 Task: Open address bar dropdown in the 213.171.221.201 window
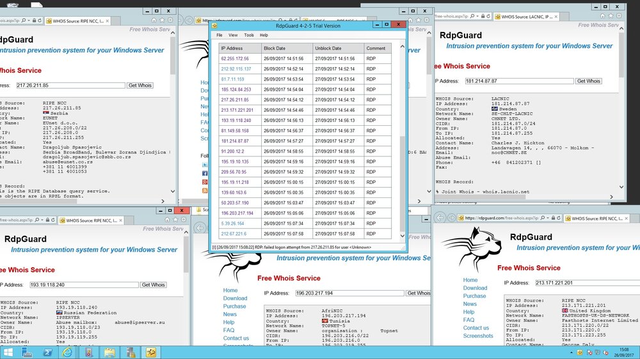point(547,218)
